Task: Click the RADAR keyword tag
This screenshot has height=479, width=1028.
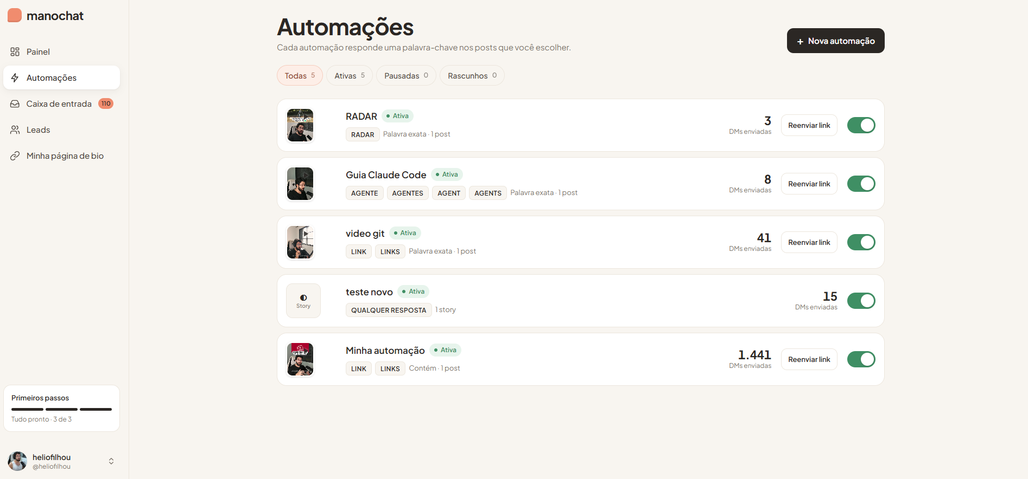Action: point(363,134)
